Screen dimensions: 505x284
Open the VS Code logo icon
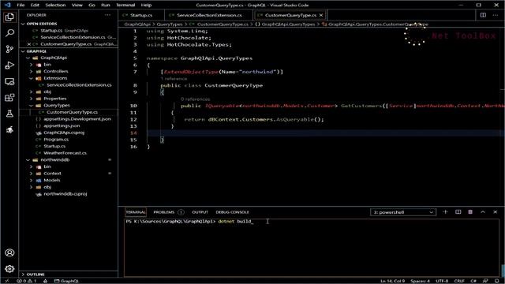[7, 5]
